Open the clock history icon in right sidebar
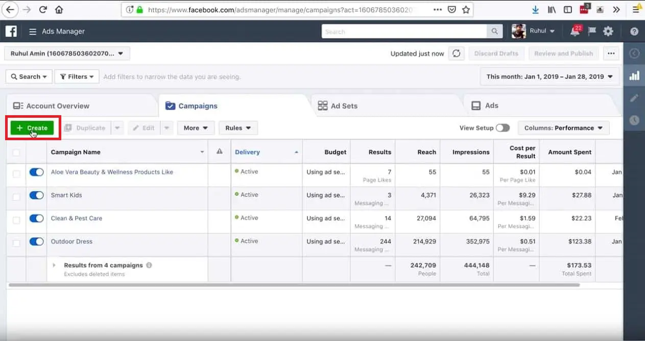Viewport: 645px width, 341px height. (634, 120)
